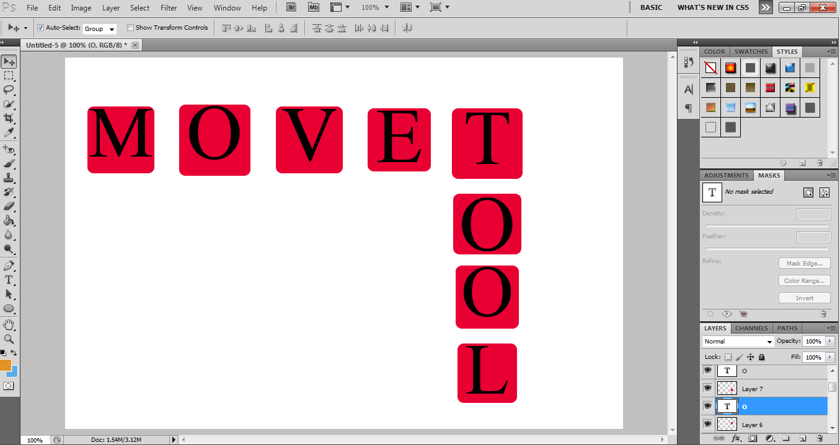Toggle the Auto-Select checkbox
840x445 pixels.
[40, 28]
